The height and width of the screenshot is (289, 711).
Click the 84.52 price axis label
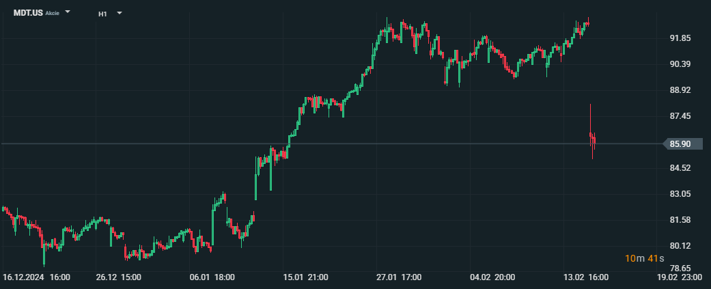(x=680, y=168)
